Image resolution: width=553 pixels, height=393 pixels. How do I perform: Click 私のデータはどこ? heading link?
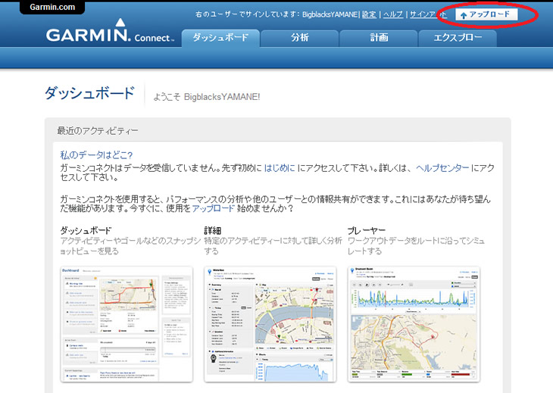tap(96, 155)
